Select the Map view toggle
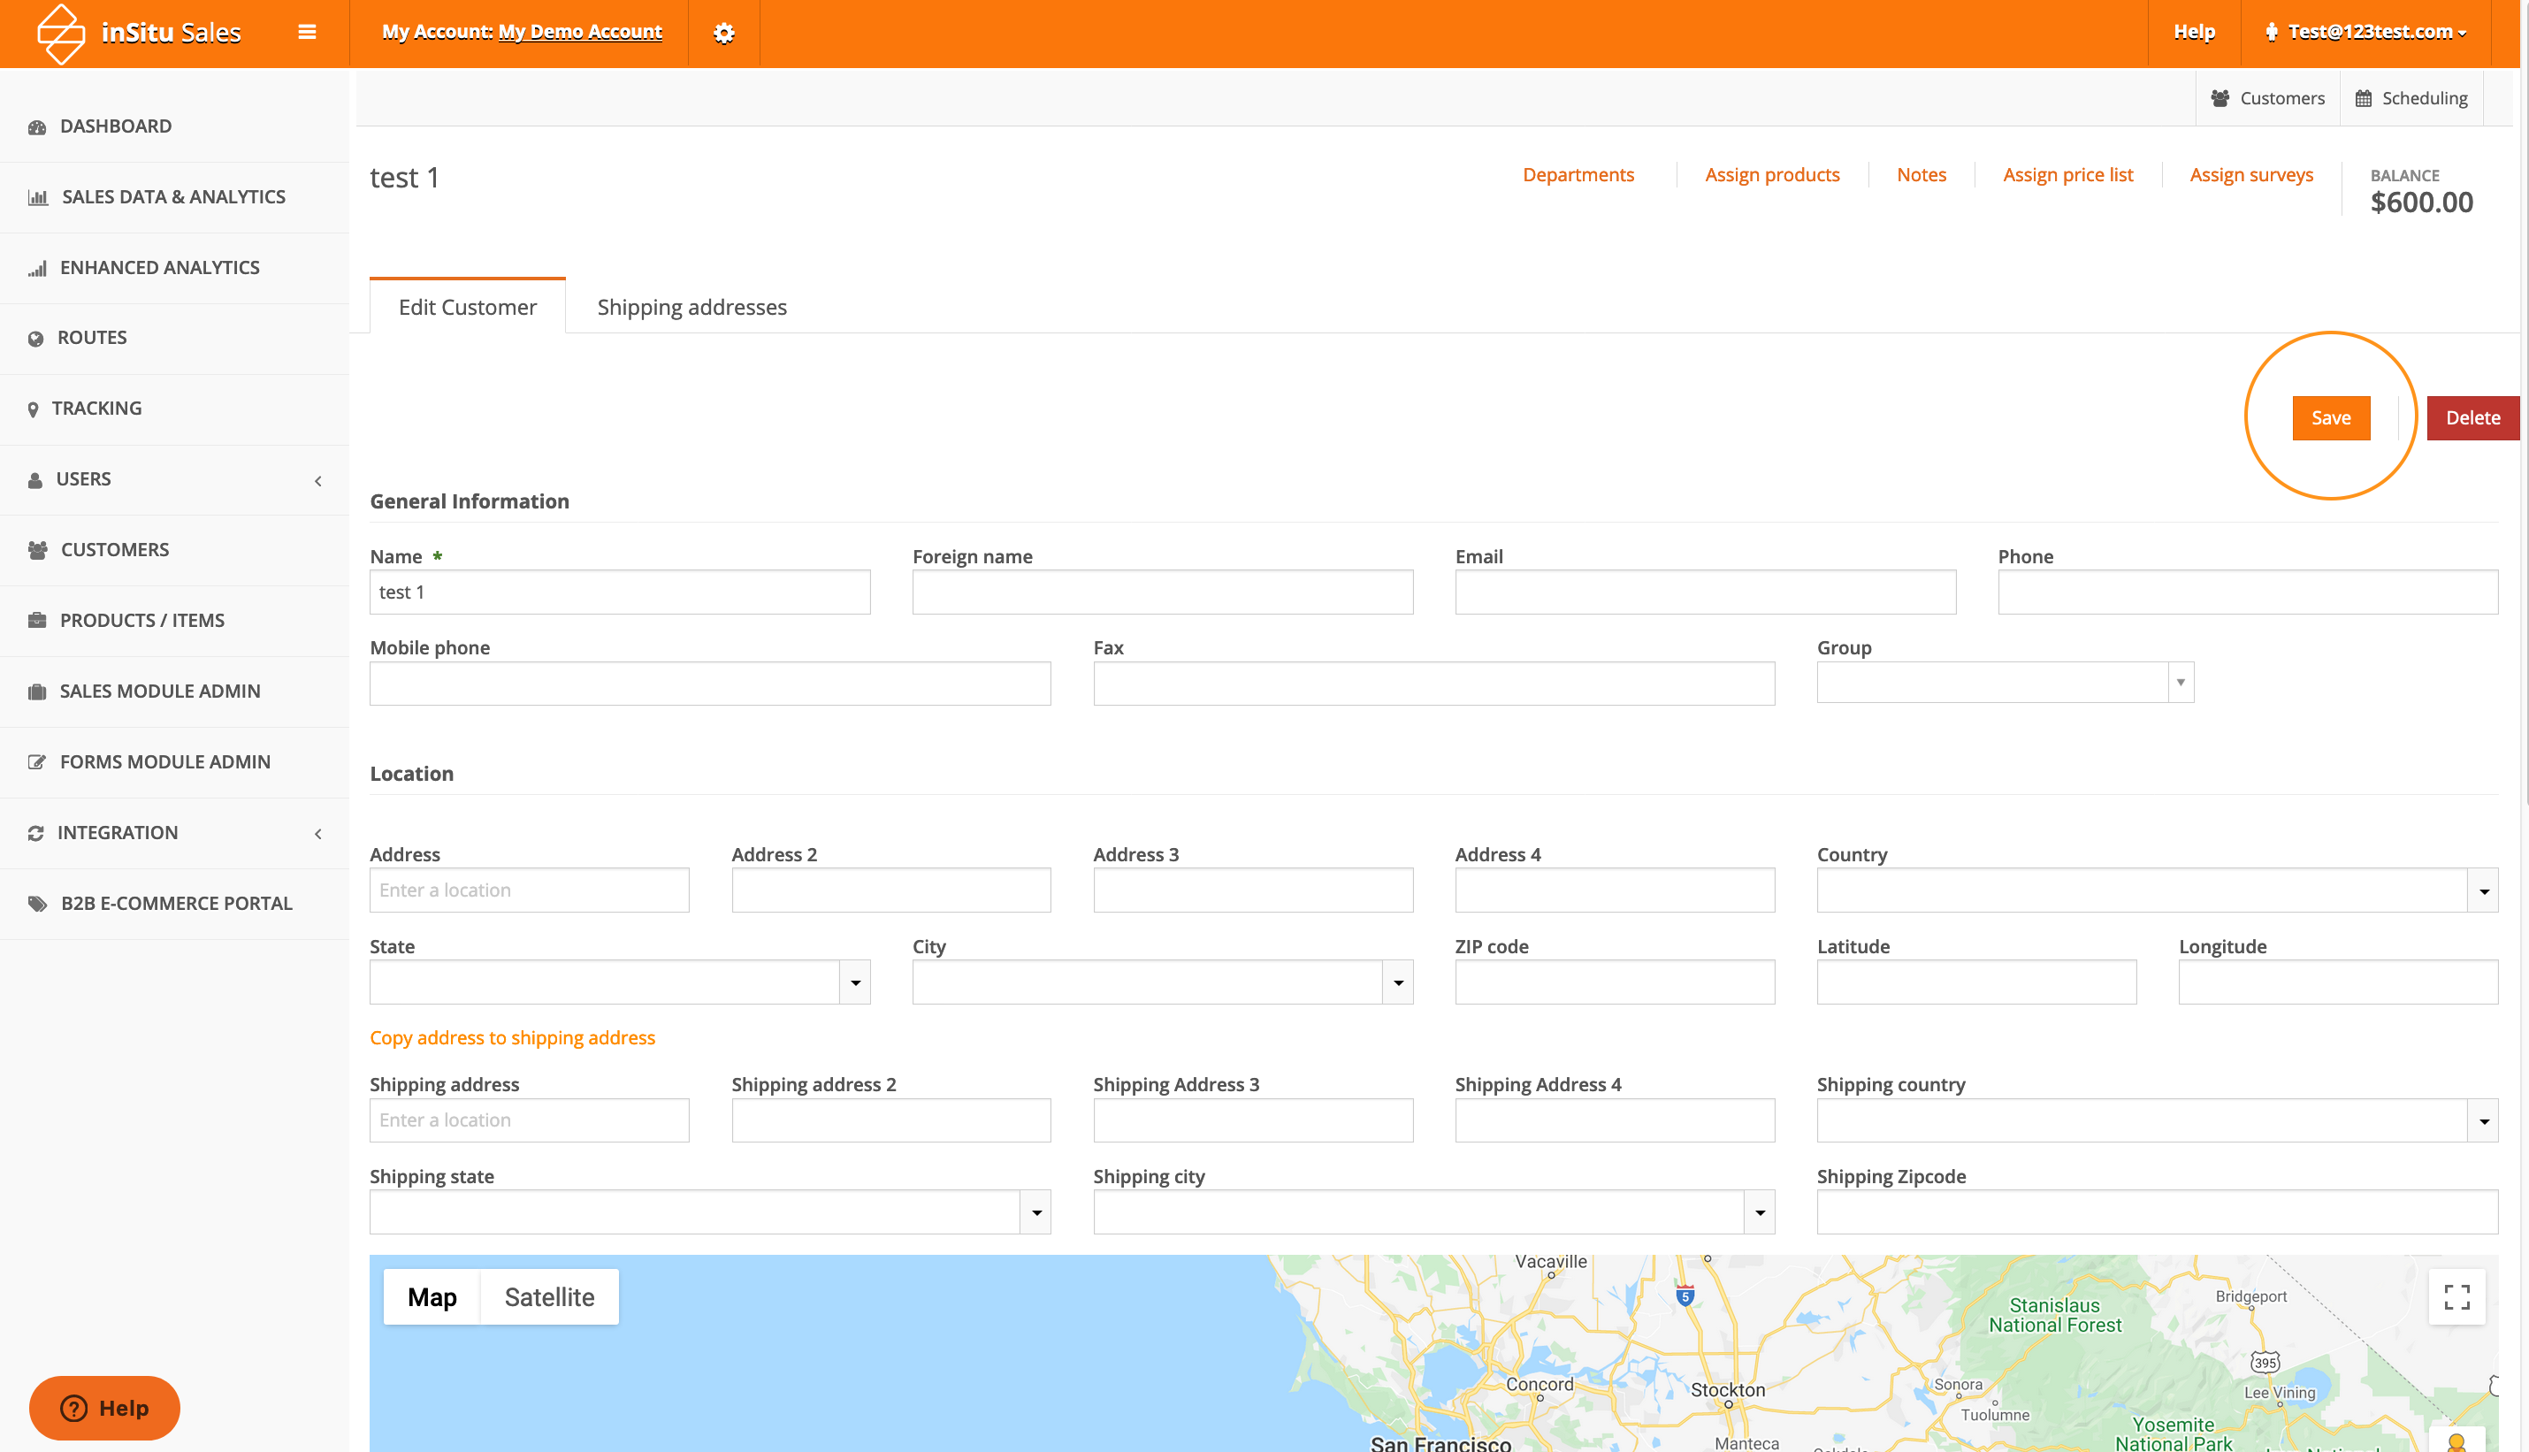The width and height of the screenshot is (2529, 1452). tap(432, 1296)
